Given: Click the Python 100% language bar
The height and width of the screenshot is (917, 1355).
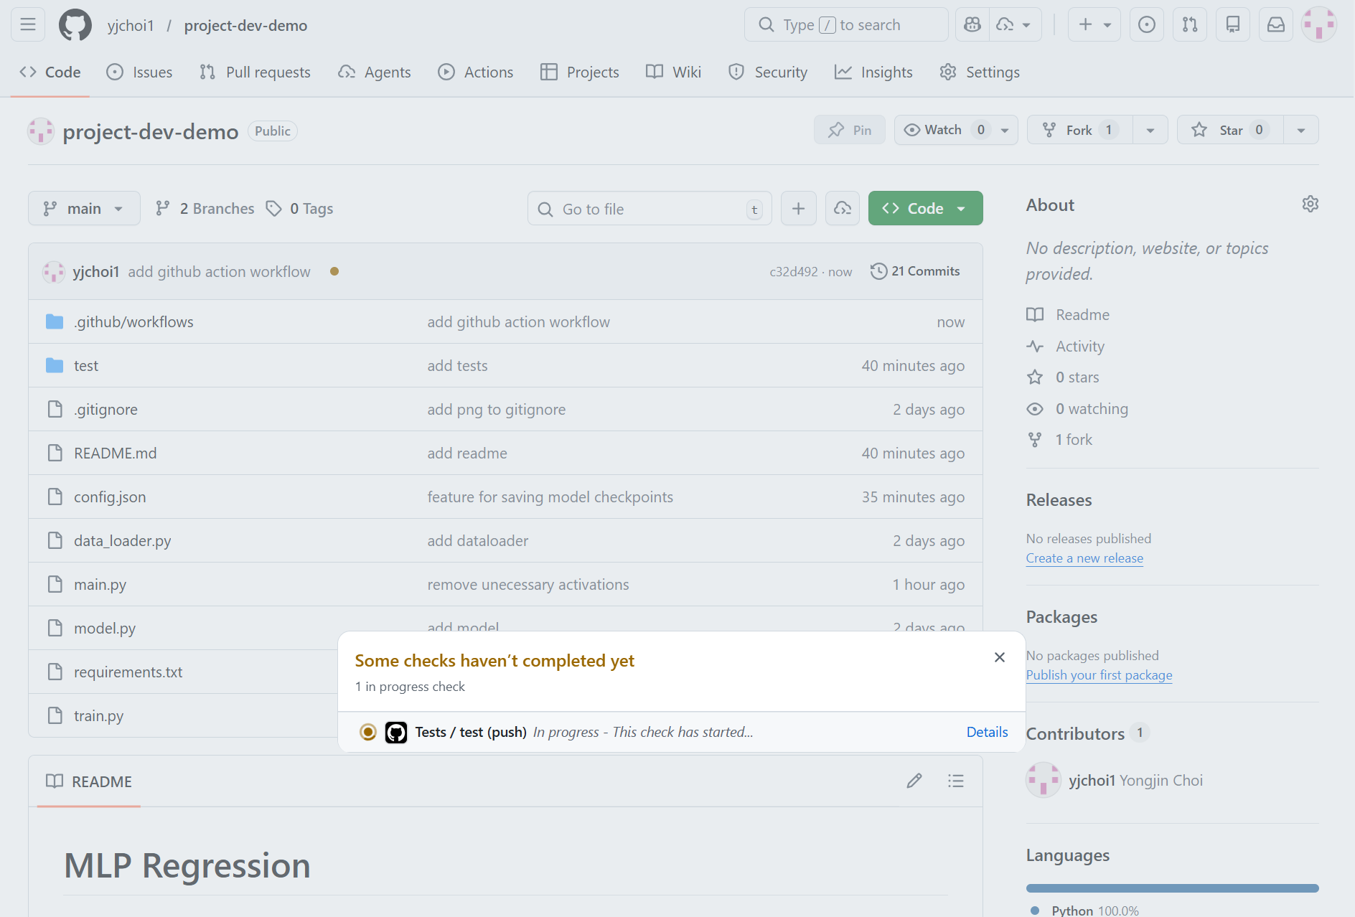Looking at the screenshot, I should point(1172,887).
